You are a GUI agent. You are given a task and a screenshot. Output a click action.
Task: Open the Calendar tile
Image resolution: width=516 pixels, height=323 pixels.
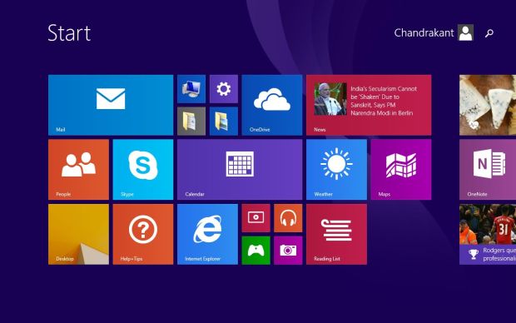[240, 170]
